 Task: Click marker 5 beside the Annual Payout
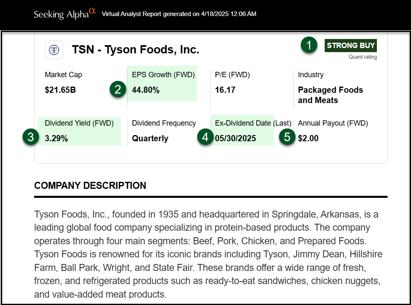pyautogui.click(x=287, y=137)
